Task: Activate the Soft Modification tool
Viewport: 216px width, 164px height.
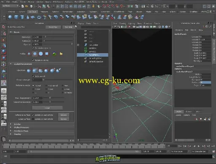Action: pyautogui.click(x=4, y=70)
